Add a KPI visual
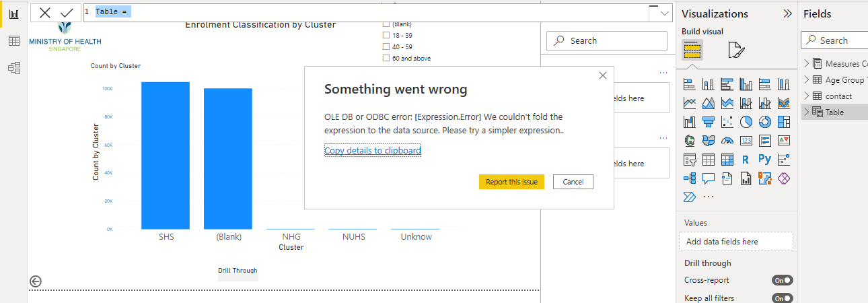Viewport: 868px width, 303px height. click(783, 141)
